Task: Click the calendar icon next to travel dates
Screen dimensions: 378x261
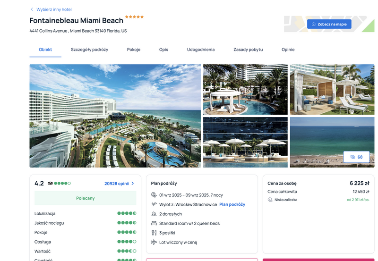Action: [154, 195]
